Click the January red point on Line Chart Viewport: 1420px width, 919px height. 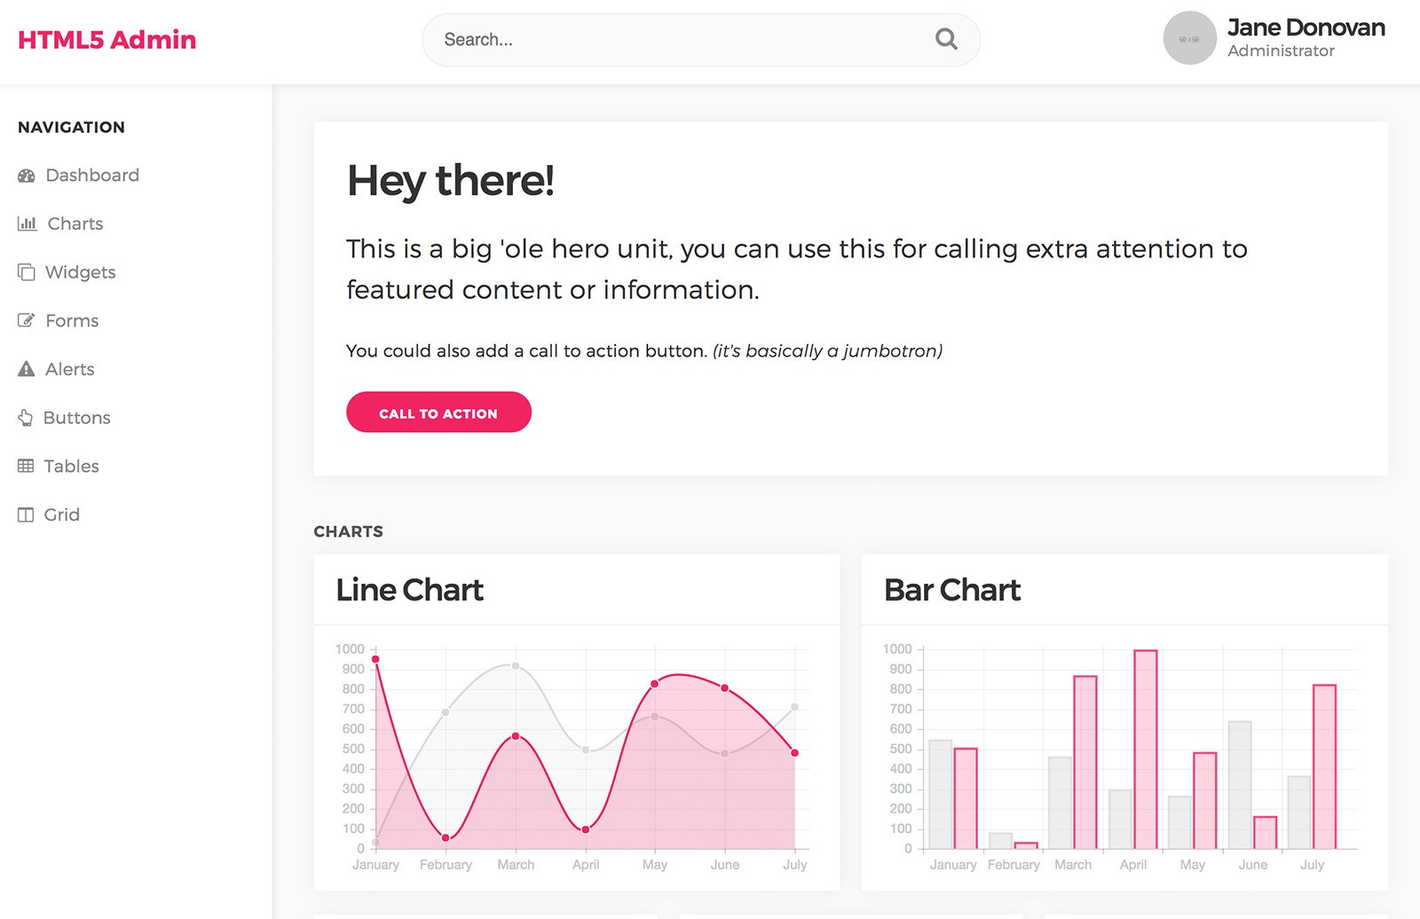coord(375,659)
